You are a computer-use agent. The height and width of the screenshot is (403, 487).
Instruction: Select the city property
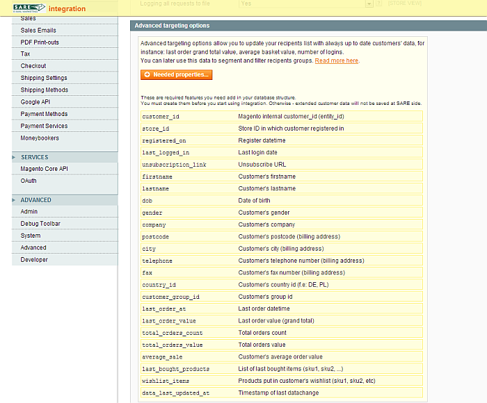(x=149, y=249)
